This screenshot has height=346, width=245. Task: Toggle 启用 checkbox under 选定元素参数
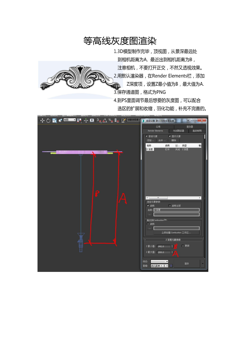click(x=148, y=206)
